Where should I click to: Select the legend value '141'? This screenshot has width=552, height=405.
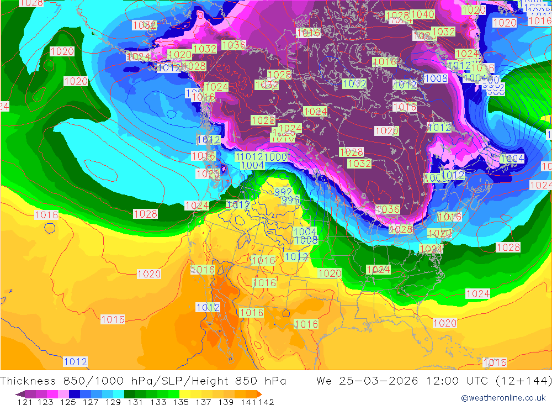(x=248, y=402)
